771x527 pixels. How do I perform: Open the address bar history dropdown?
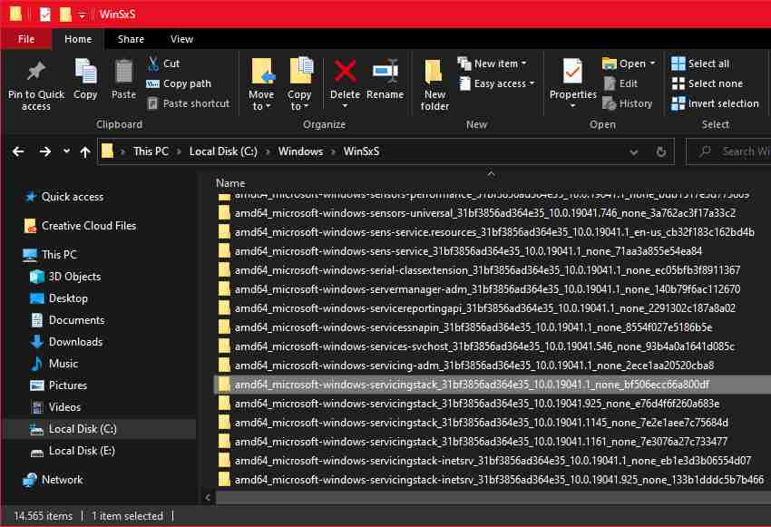tap(634, 151)
